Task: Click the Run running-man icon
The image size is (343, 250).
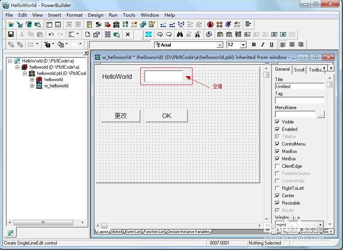Action: 228,24
